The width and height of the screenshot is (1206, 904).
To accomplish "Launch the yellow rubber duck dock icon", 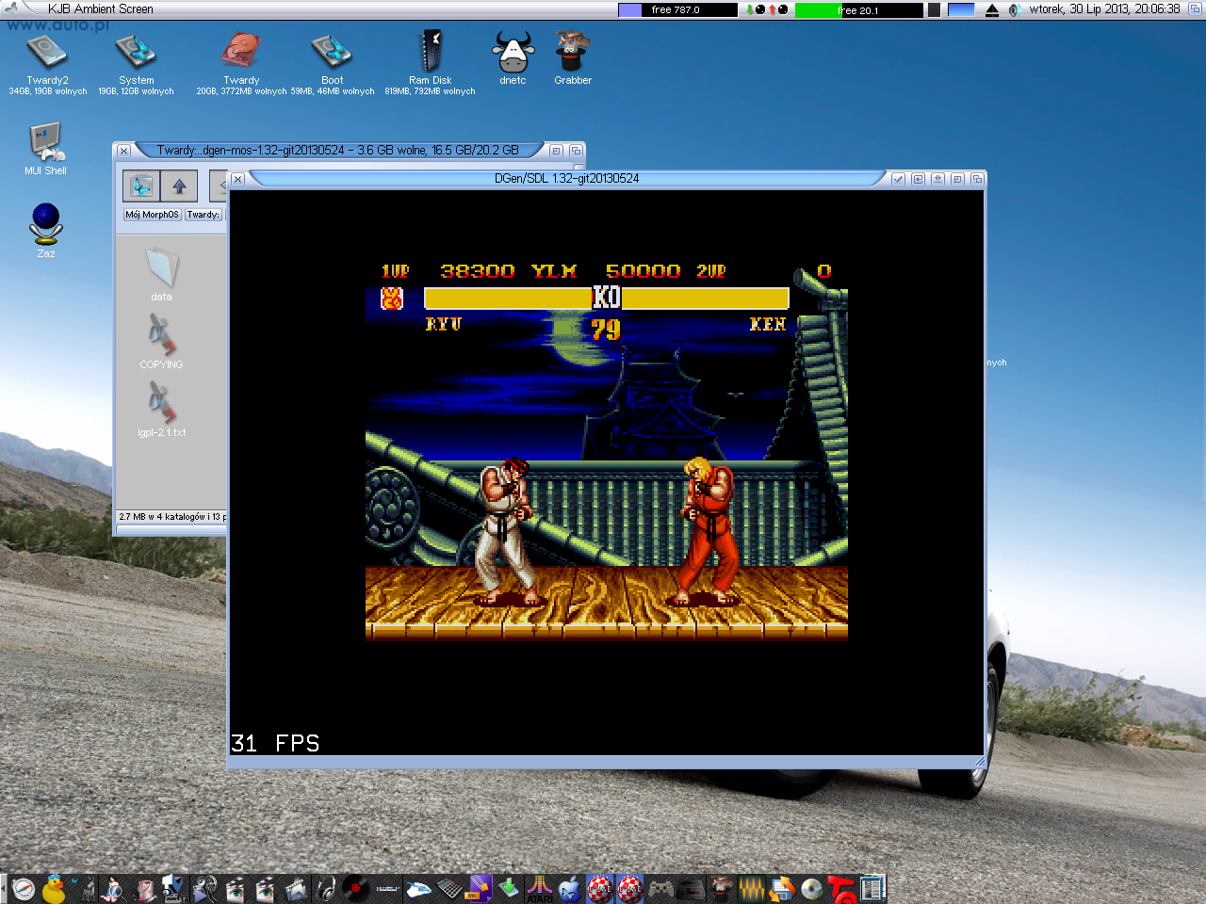I will [x=54, y=889].
